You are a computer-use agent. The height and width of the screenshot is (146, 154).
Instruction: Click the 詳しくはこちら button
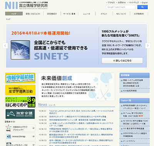(x=122, y=61)
